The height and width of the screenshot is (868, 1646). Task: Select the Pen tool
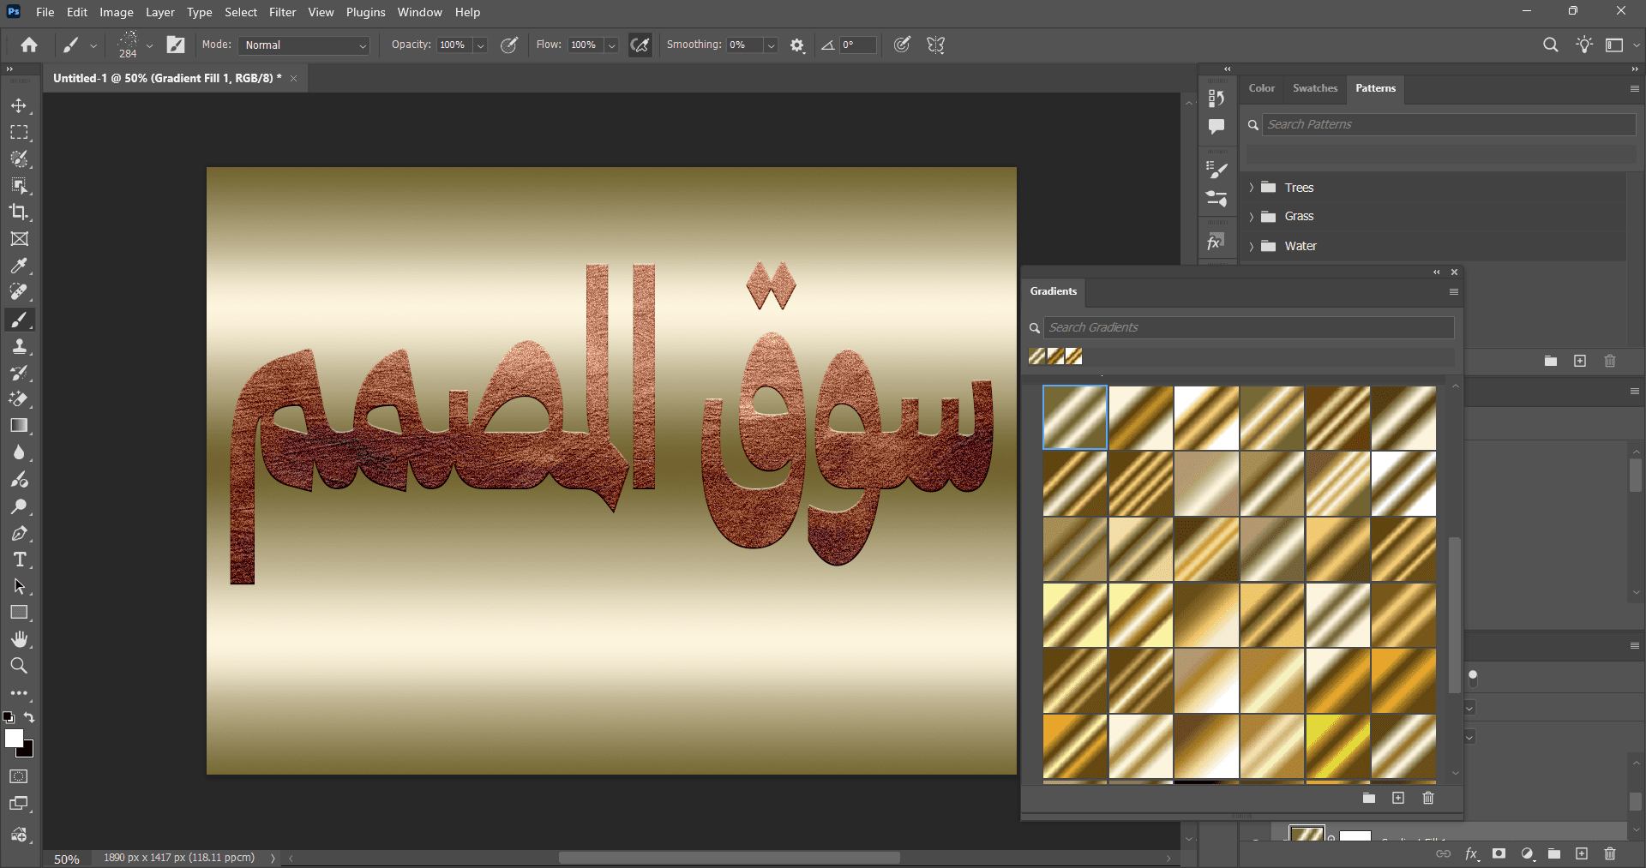[19, 533]
